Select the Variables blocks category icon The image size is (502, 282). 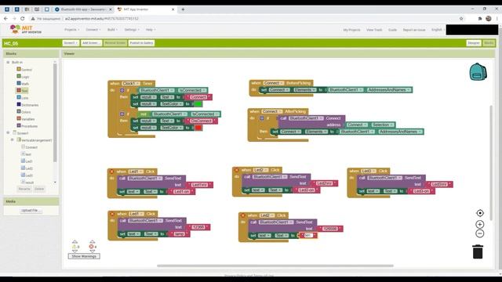[x=19, y=118]
